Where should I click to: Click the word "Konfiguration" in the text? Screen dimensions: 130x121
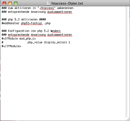(19, 31)
